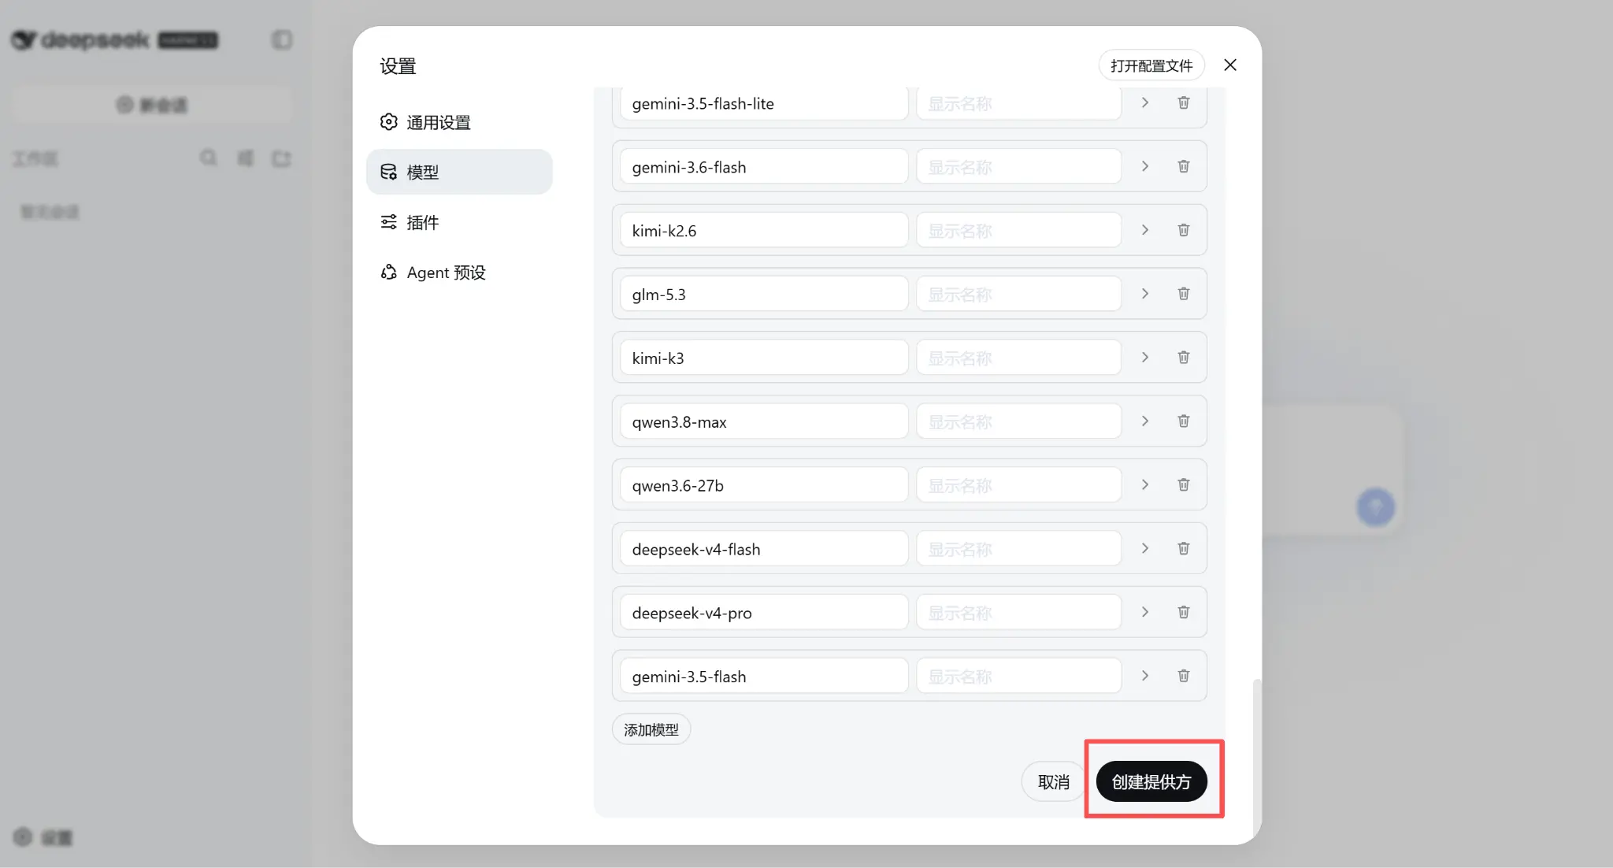Expand the qwen3.6-27b row chevron

click(1145, 485)
